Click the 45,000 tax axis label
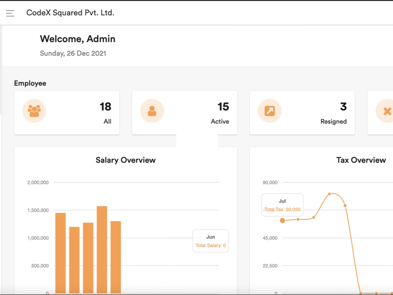 (x=270, y=238)
